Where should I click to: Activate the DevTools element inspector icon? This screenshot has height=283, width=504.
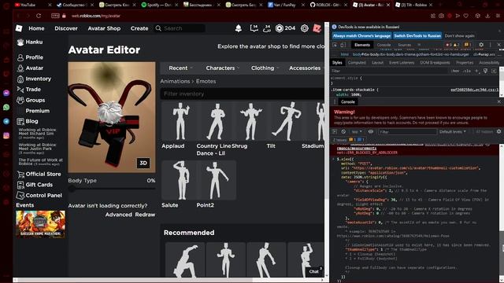point(335,45)
